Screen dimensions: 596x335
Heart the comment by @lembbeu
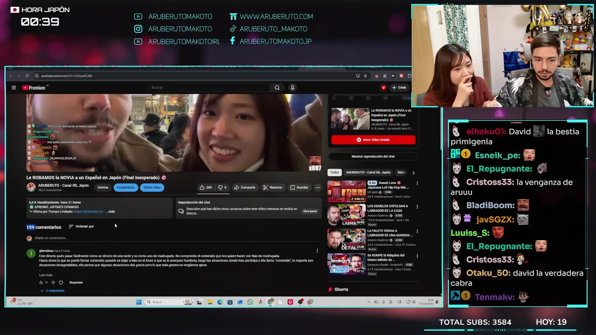(61, 282)
